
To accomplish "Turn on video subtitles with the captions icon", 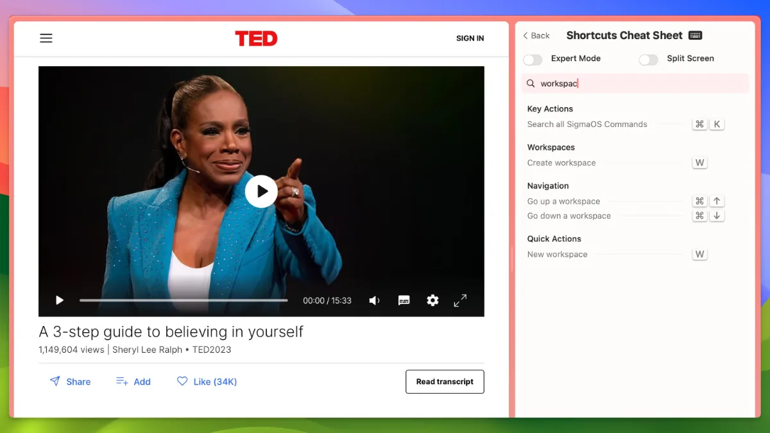I will tap(404, 300).
